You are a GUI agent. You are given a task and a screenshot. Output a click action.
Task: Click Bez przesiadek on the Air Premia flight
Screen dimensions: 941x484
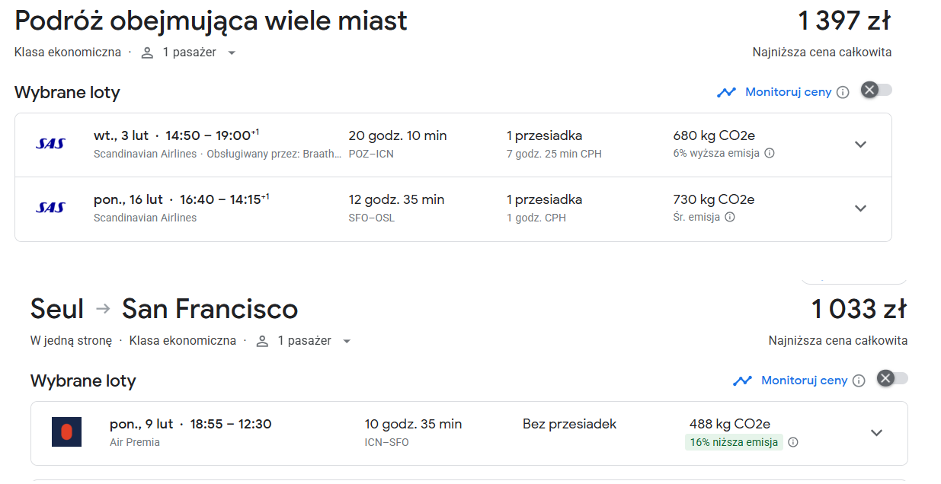pyautogui.click(x=570, y=425)
